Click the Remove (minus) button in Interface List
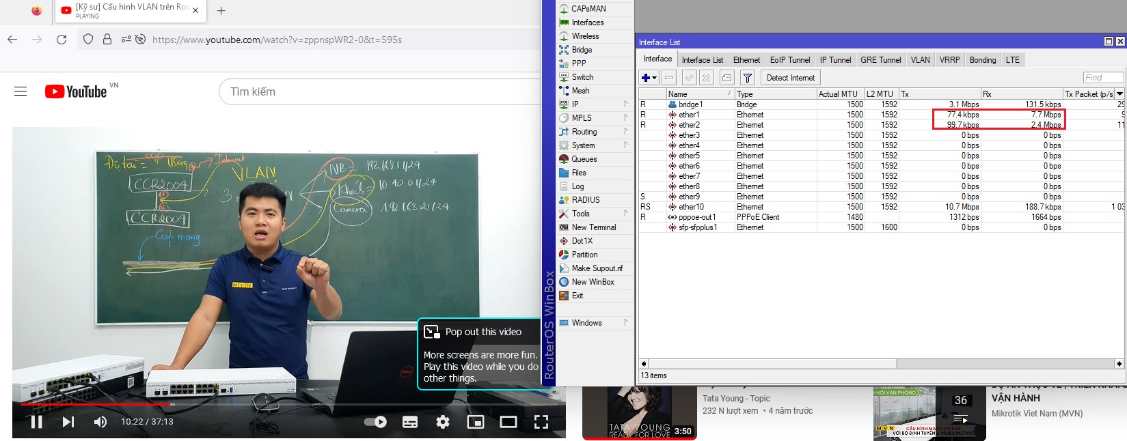This screenshot has height=441, width=1127. pos(669,78)
